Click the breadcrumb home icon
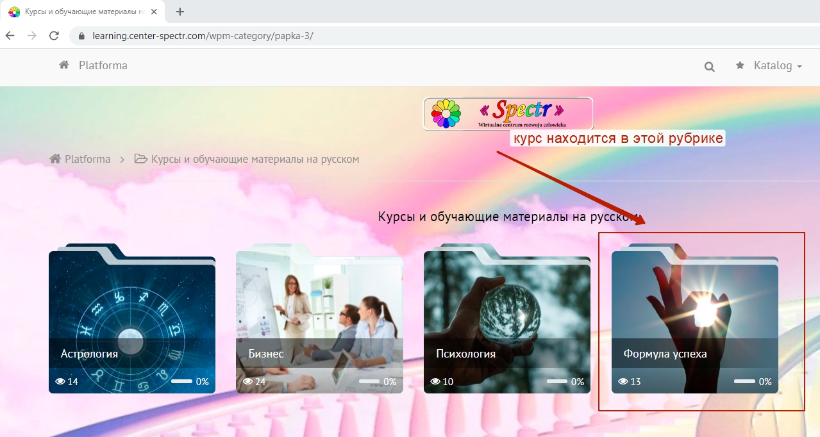Screen dimensions: 820x437 [55, 159]
